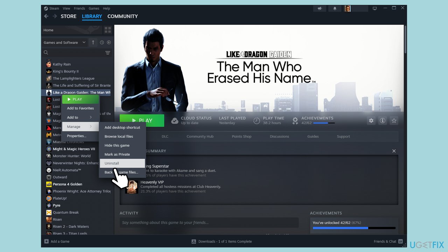The image size is (448, 252).
Task: Go to the COMMUNITY section
Action: (122, 16)
